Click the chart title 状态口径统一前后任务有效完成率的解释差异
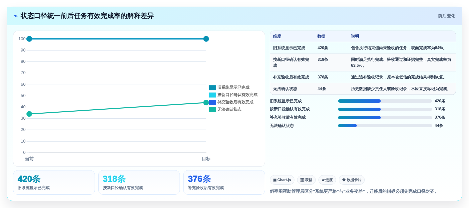The image size is (469, 208). [x=87, y=16]
